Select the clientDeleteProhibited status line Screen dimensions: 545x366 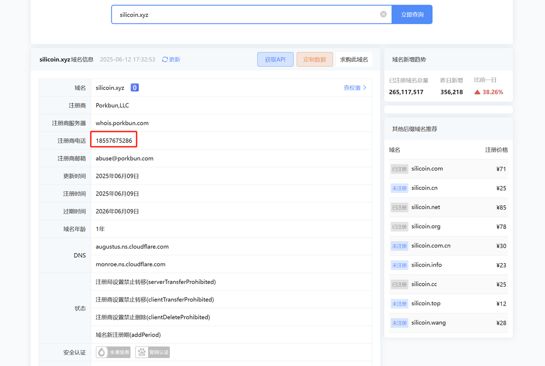[x=153, y=317]
